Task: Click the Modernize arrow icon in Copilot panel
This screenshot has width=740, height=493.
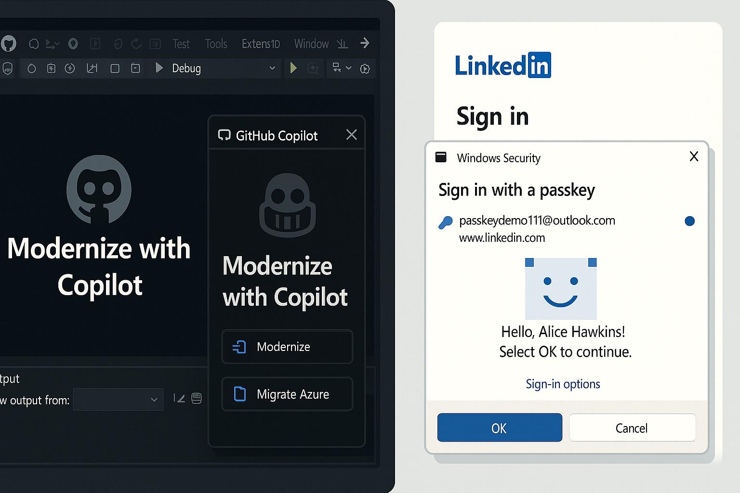Action: click(x=239, y=347)
